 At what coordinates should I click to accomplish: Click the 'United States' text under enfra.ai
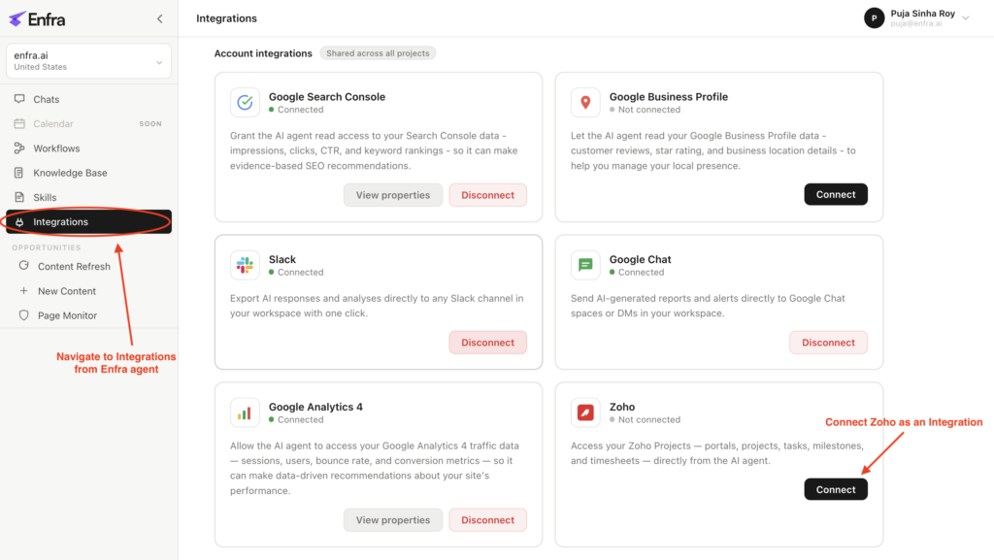click(40, 67)
